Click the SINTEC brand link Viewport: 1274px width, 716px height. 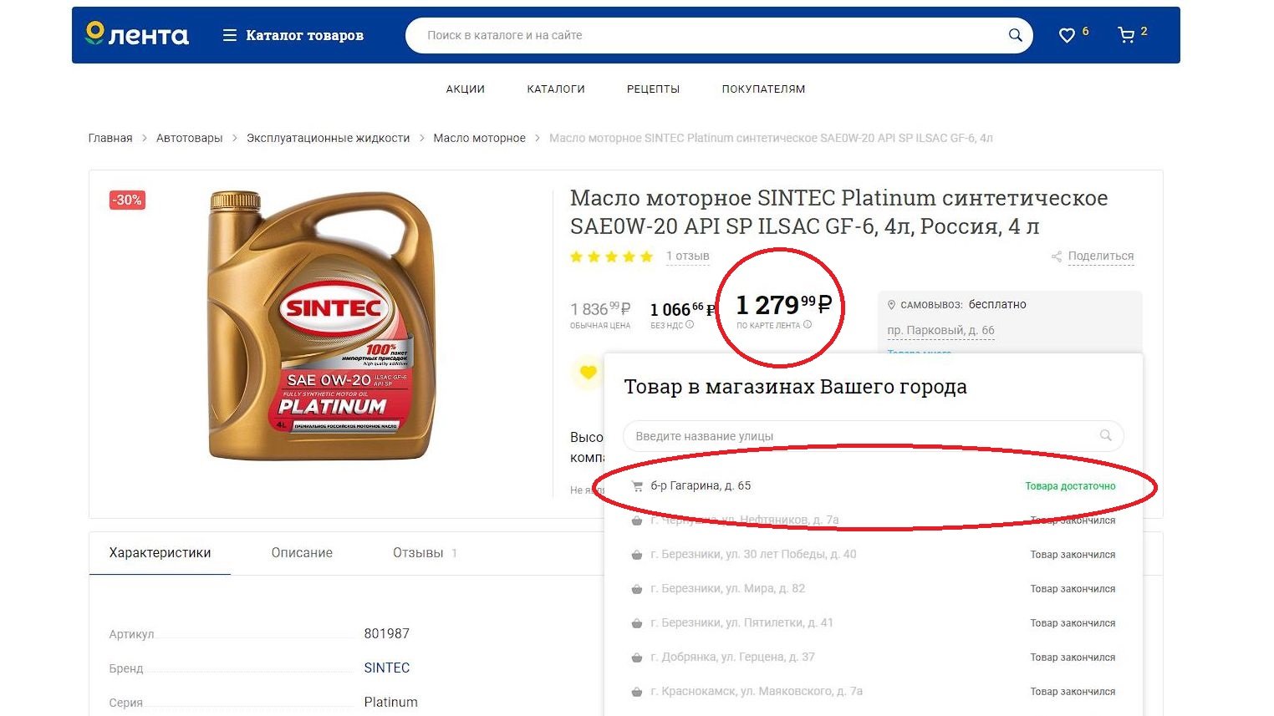(x=387, y=668)
